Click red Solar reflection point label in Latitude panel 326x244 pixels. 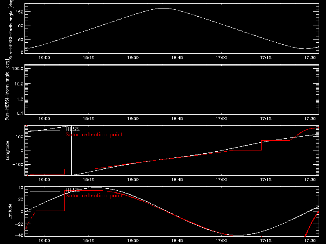[x=94, y=196]
